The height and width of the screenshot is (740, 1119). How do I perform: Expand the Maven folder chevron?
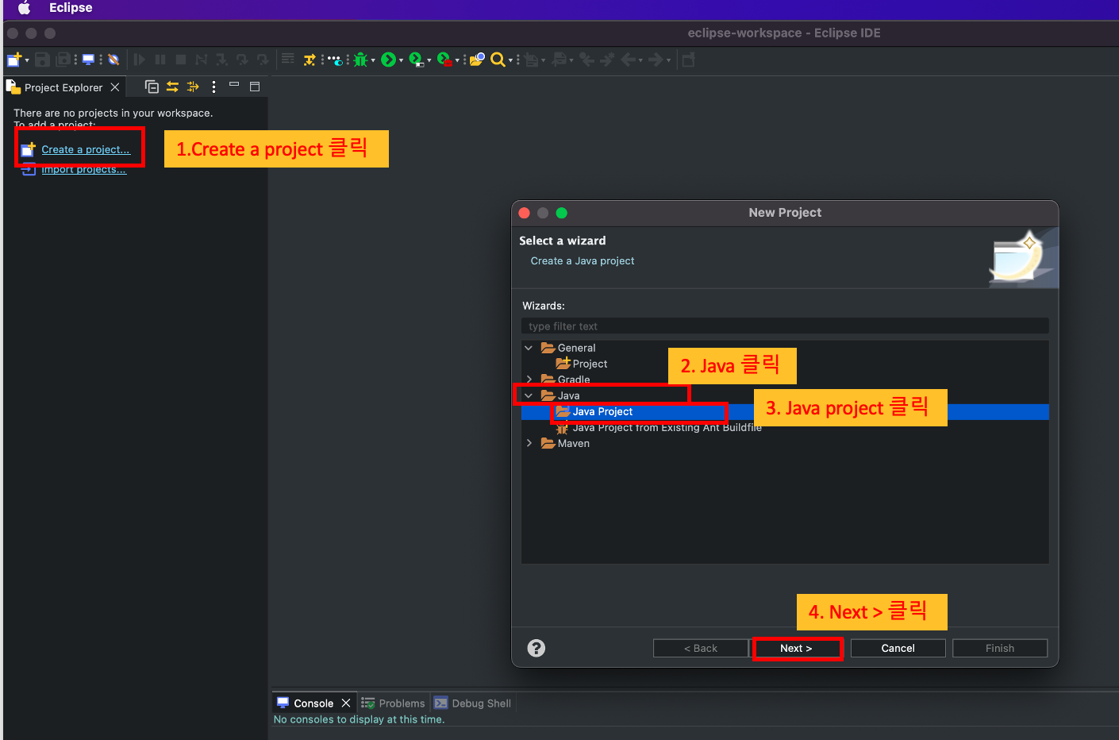(x=529, y=443)
